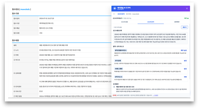The height and width of the screenshot is (108, 198).
Task: Click the ② 언제 row value
Action: (57, 55)
